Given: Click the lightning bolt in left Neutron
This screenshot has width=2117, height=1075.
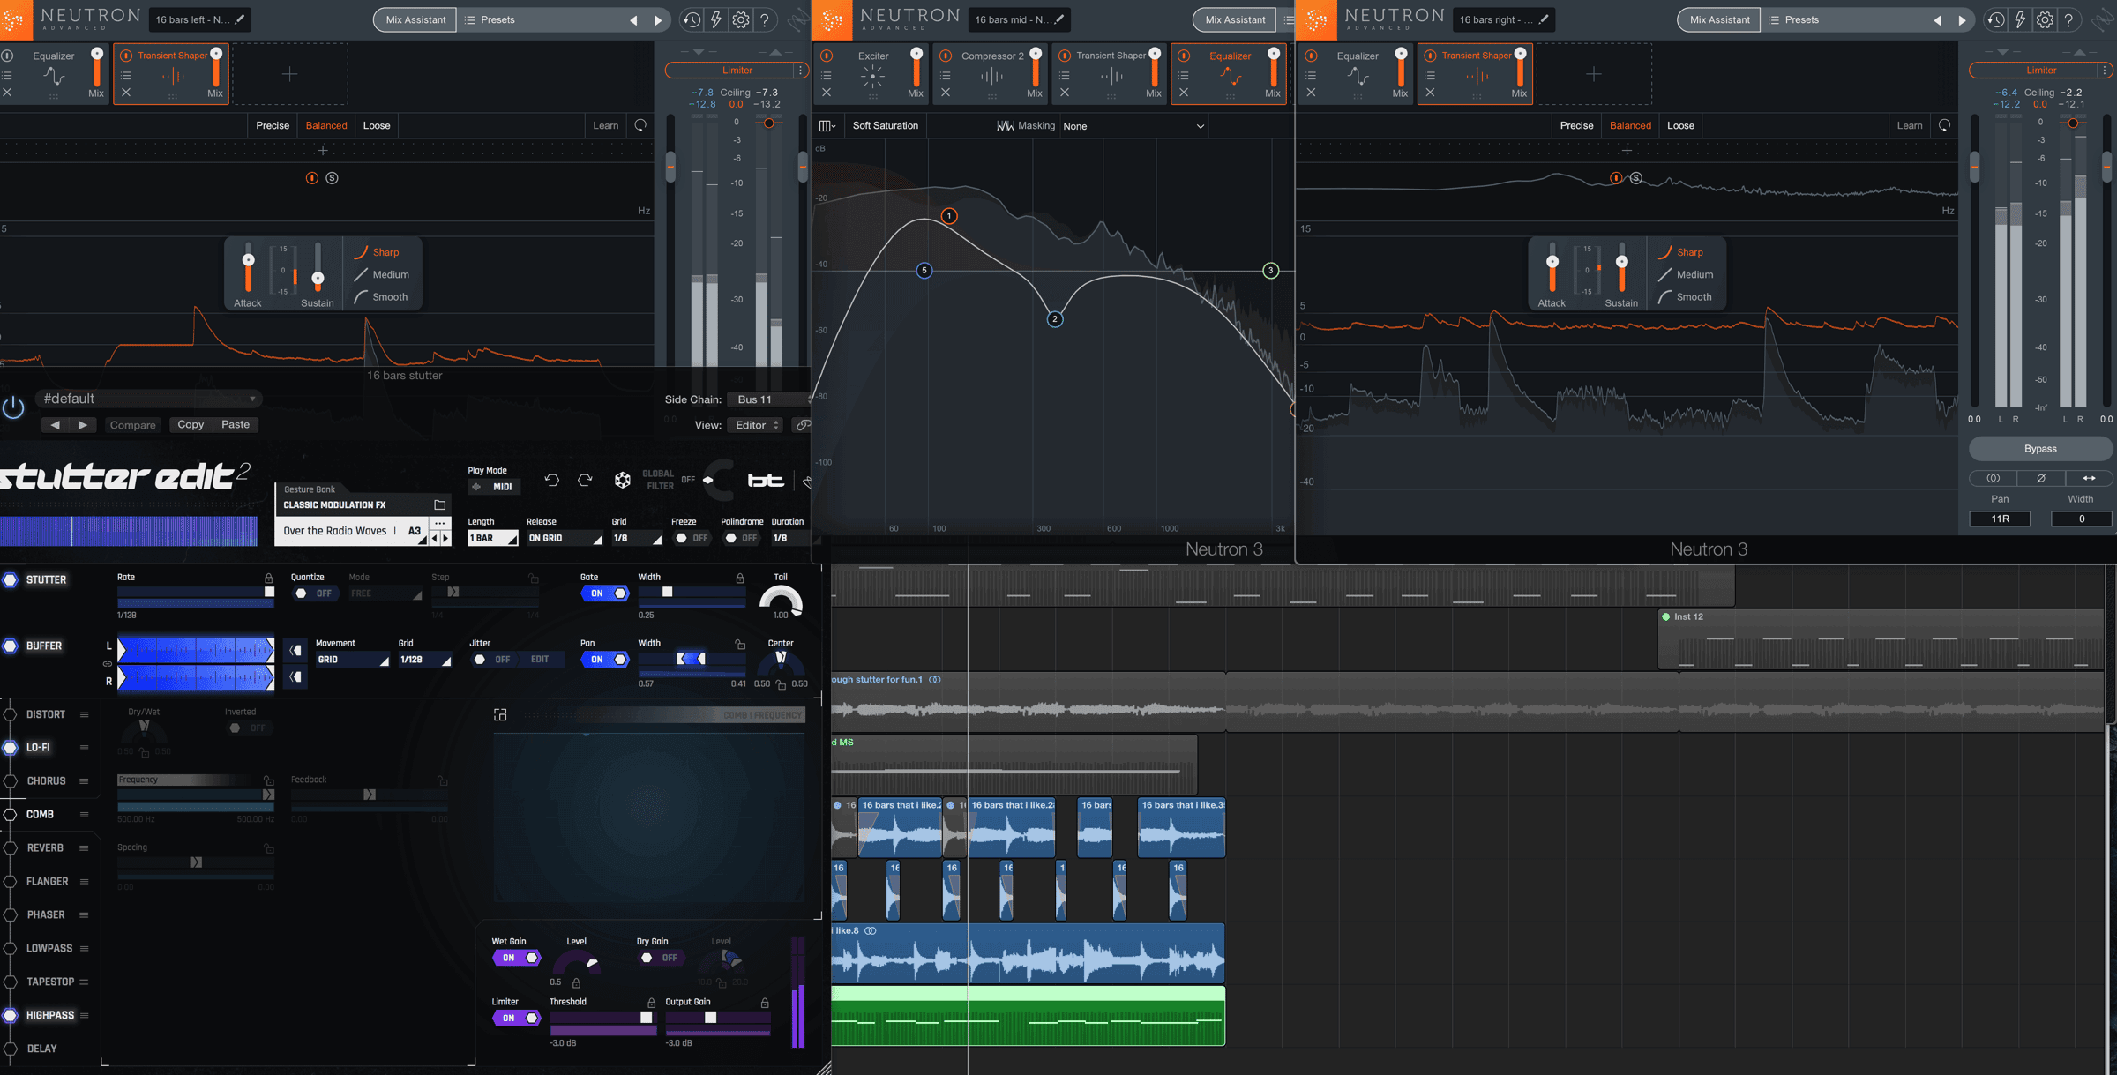Looking at the screenshot, I should pos(716,19).
